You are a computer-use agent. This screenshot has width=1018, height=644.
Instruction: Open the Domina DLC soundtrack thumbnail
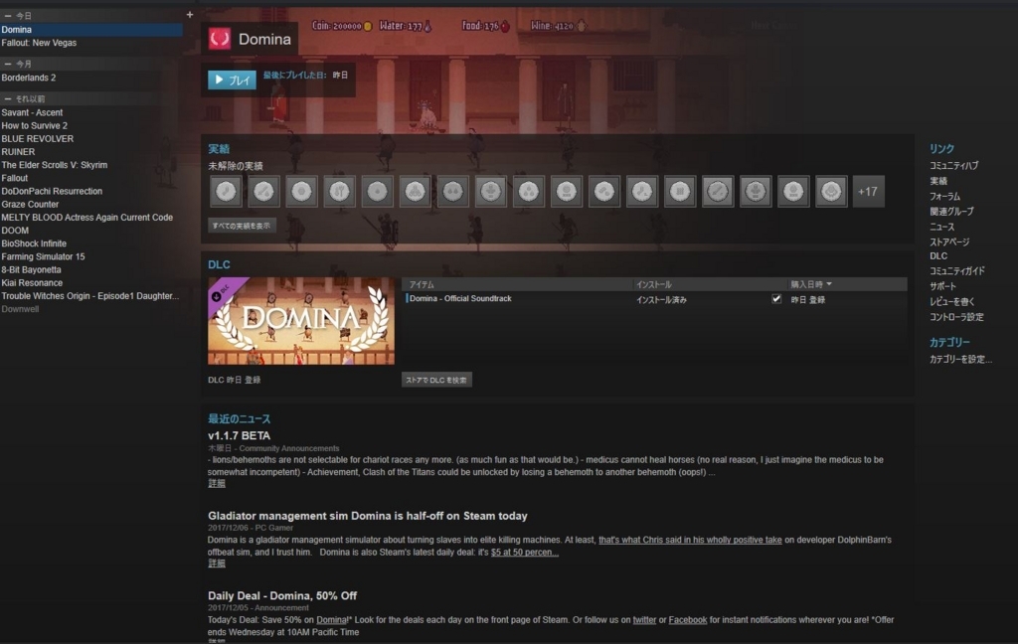point(301,321)
